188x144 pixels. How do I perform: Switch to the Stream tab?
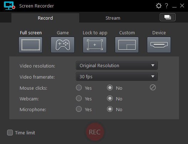point(113,18)
